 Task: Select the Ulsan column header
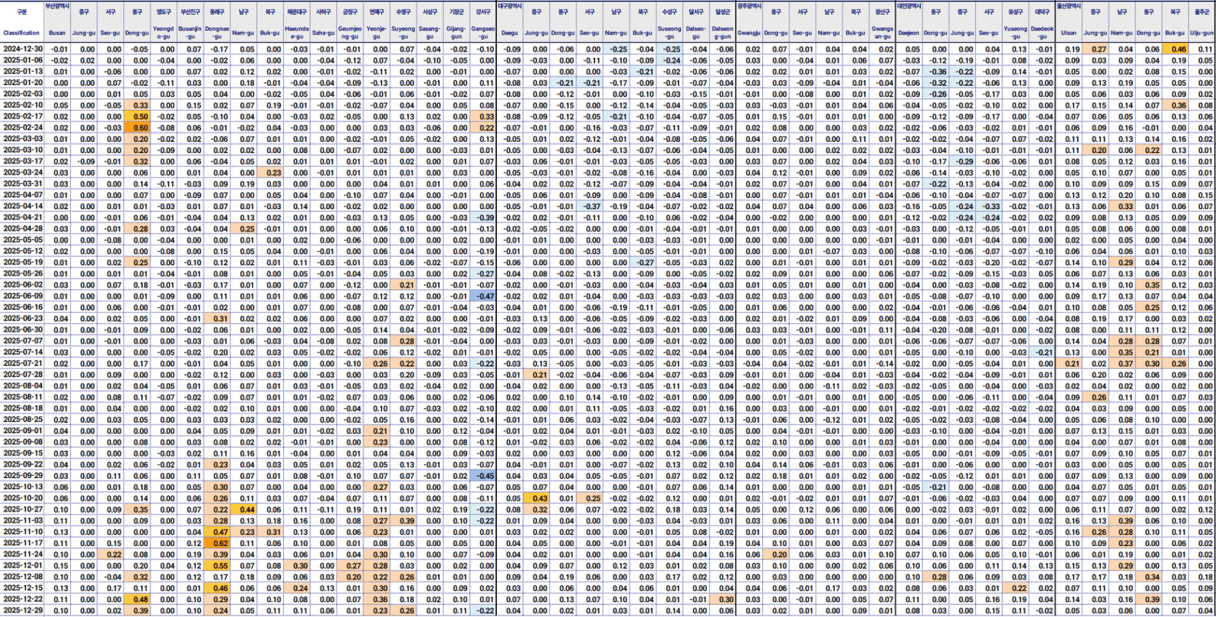click(1069, 33)
